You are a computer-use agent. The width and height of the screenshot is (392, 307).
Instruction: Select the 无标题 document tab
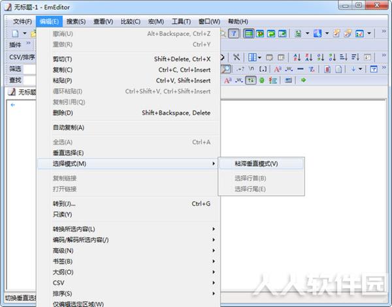(x=22, y=92)
